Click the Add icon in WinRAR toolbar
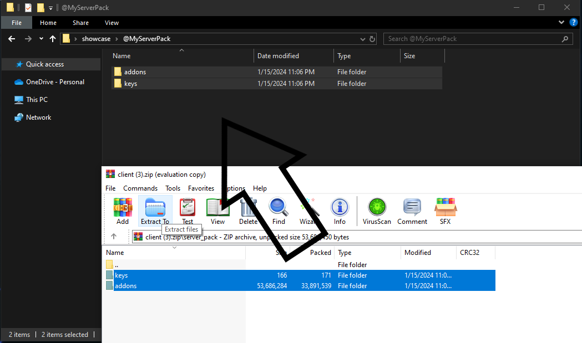 123,211
